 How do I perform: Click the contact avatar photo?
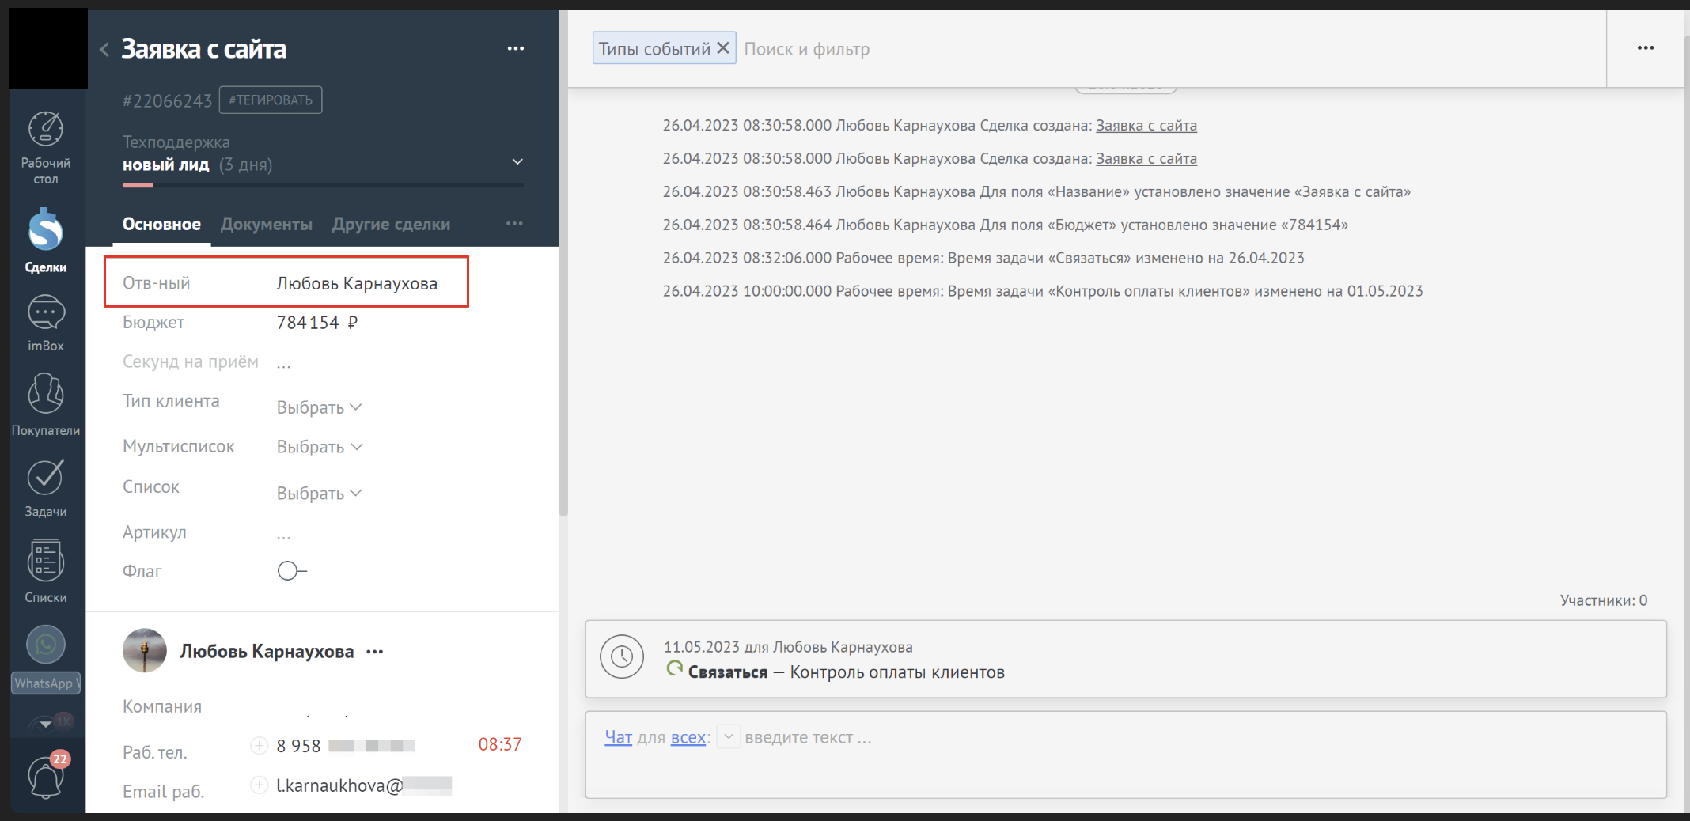pyautogui.click(x=145, y=651)
